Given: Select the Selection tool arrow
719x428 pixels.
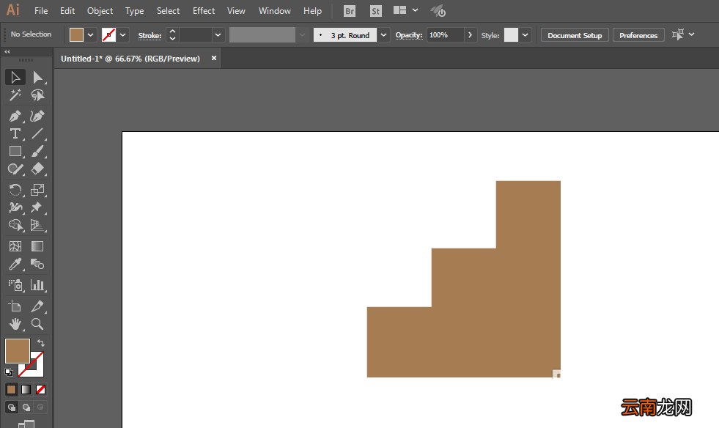Looking at the screenshot, I should [15, 77].
